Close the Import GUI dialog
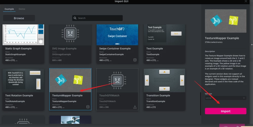Screen dimensions: 253x127 (246, 2)
